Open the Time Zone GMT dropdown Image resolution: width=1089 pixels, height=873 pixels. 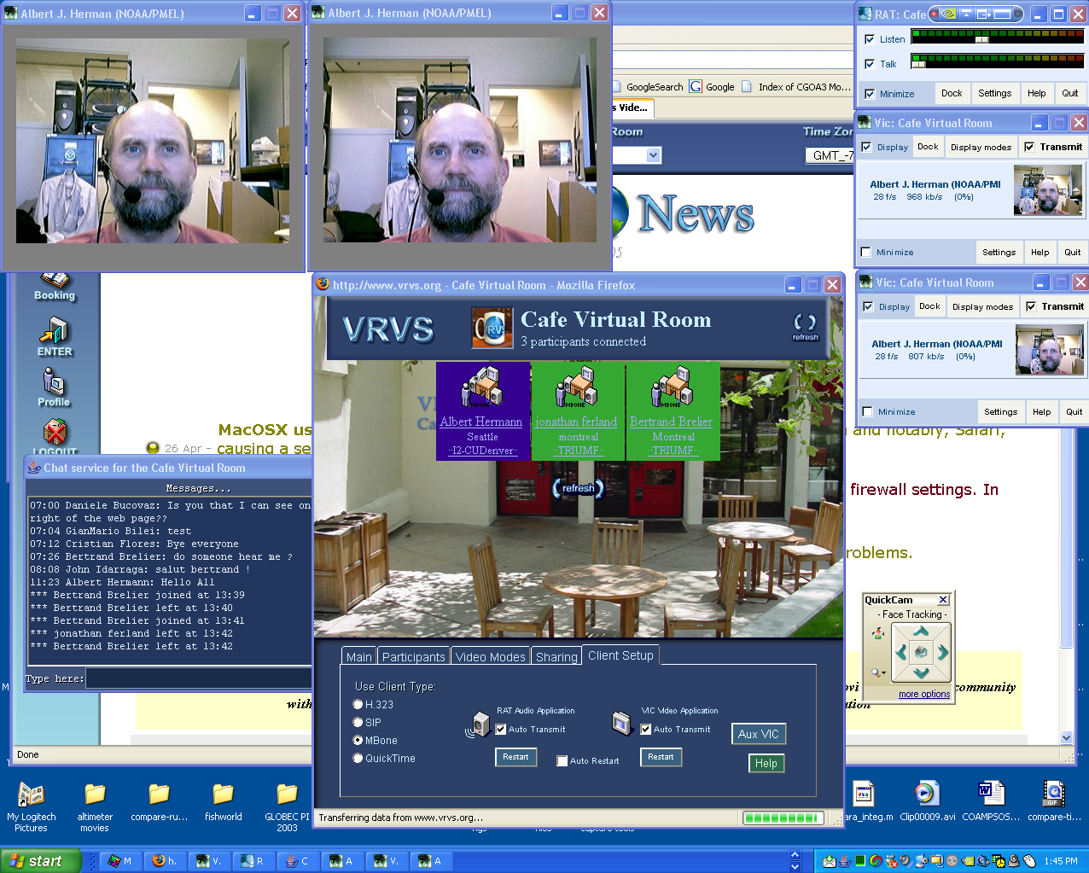(830, 155)
